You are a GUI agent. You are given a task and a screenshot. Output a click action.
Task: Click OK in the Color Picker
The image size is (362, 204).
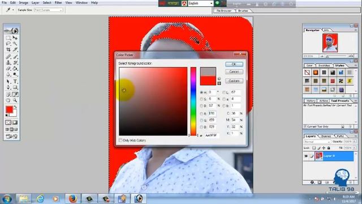(x=234, y=64)
